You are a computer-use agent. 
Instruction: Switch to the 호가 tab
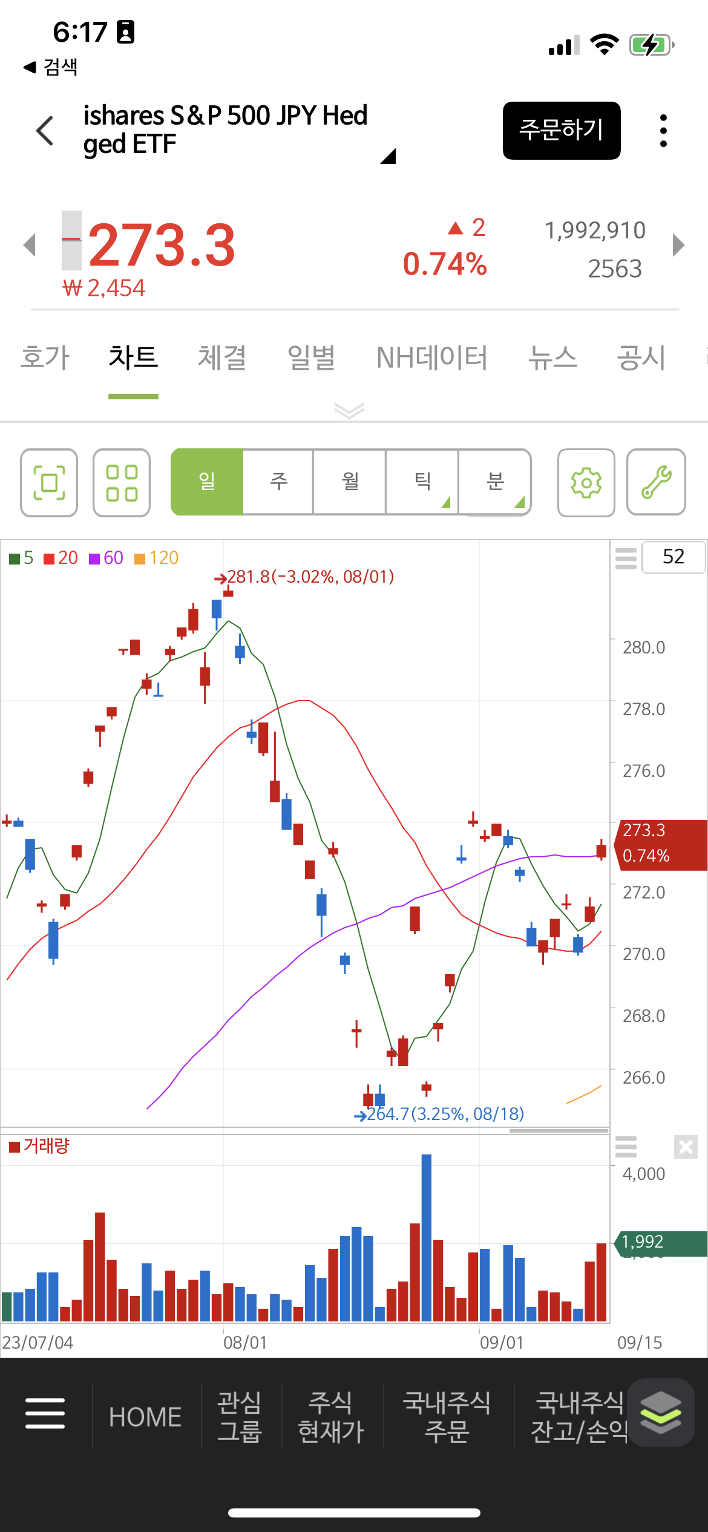[x=45, y=357]
